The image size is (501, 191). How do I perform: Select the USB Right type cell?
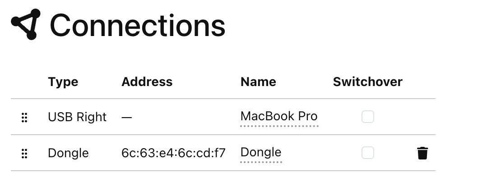[77, 117]
